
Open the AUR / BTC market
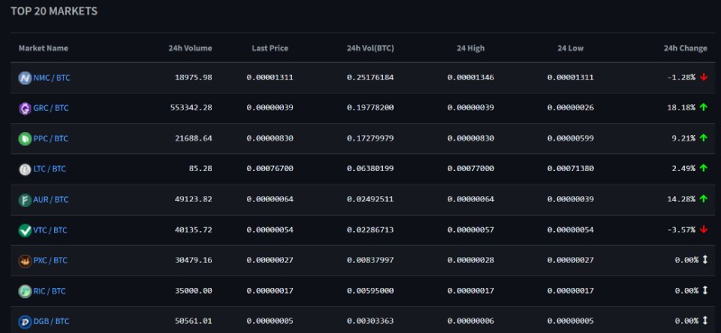[x=50, y=199]
